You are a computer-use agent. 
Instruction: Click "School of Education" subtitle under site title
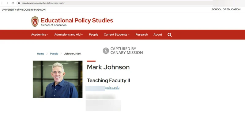pyautogui.click(x=54, y=25)
